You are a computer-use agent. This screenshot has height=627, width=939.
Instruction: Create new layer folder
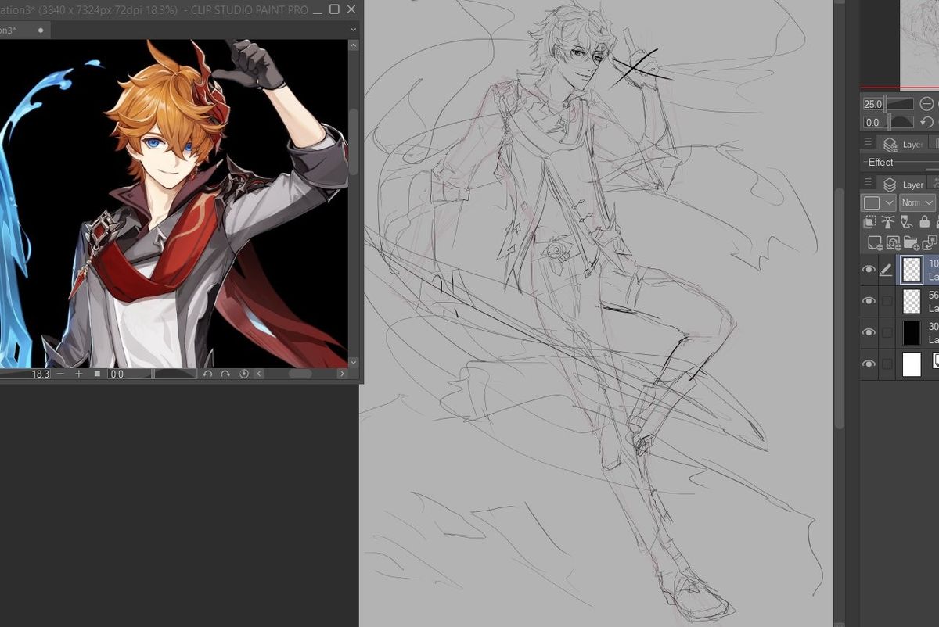pos(912,243)
